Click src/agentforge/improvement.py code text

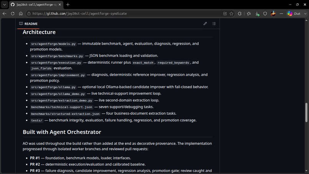click(58, 75)
